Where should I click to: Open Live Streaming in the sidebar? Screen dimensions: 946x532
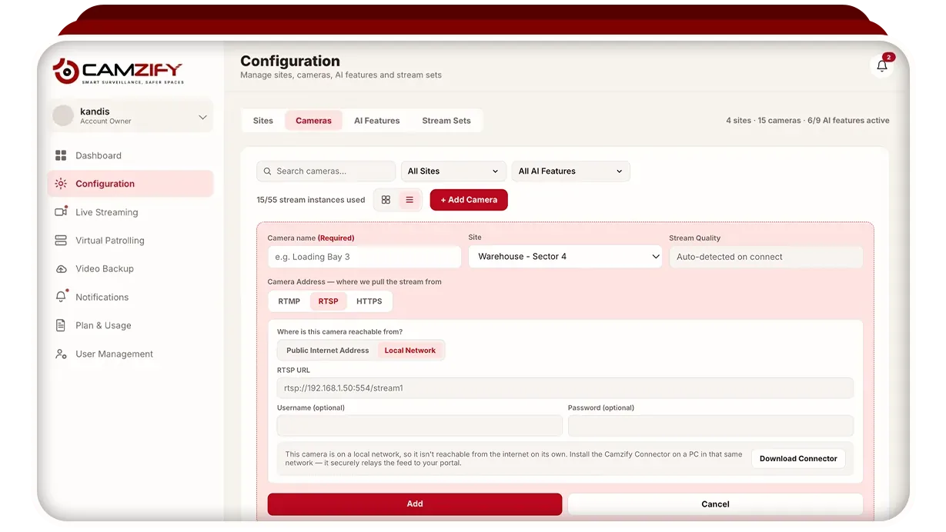(x=130, y=212)
